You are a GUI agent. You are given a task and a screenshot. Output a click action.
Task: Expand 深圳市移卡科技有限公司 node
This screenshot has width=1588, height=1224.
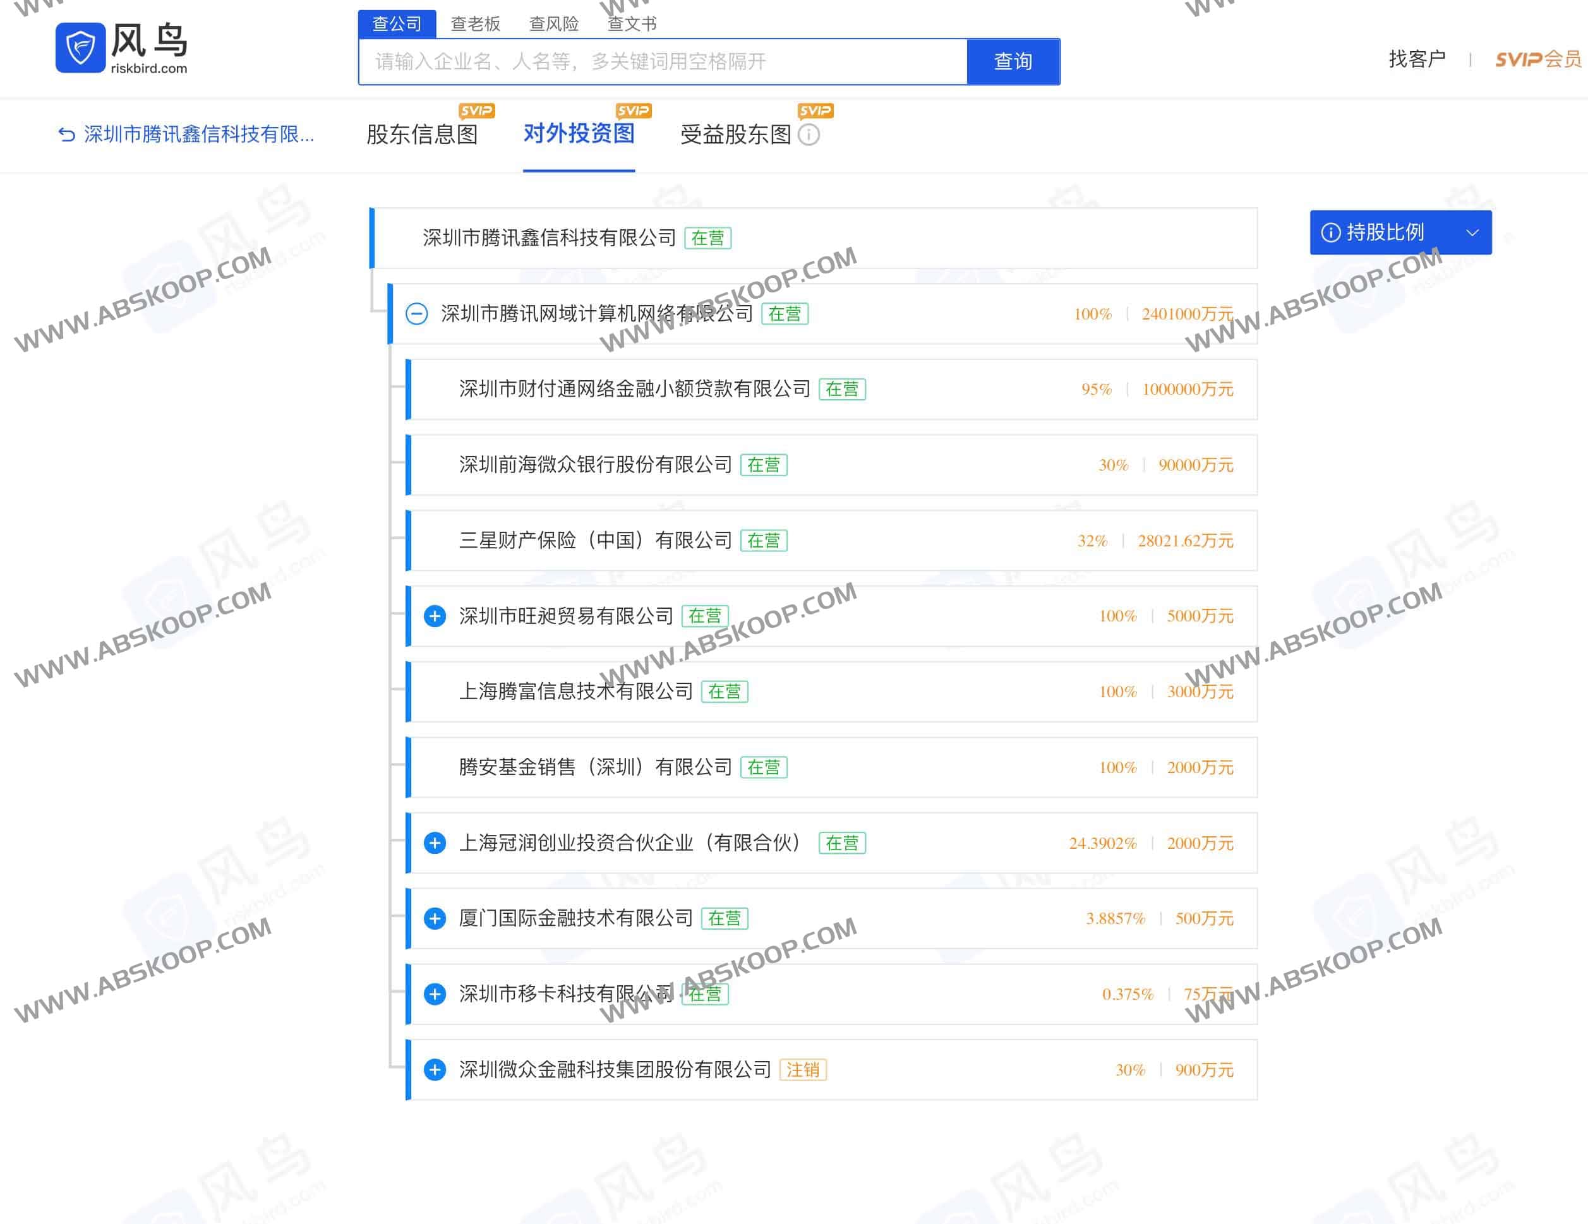click(x=436, y=994)
